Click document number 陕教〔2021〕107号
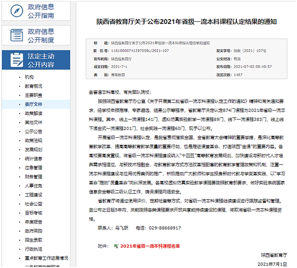The height and width of the screenshot is (268, 297). tap(250, 51)
